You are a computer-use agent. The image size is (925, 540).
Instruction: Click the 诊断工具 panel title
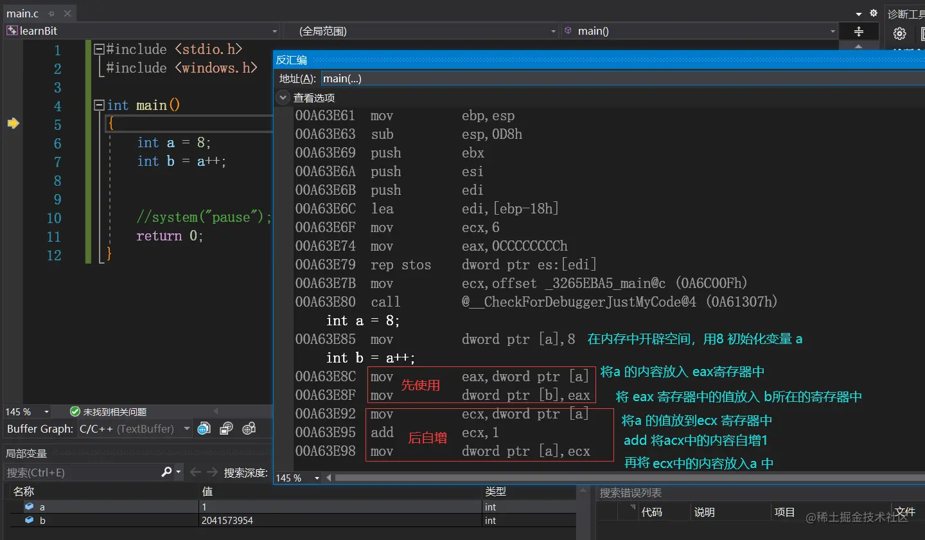point(906,14)
